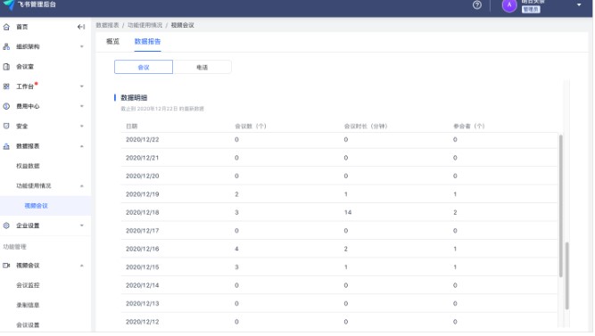Screen dimensions: 595x336
Task: Click the outer page scrollbar thumb
Action: [567, 275]
